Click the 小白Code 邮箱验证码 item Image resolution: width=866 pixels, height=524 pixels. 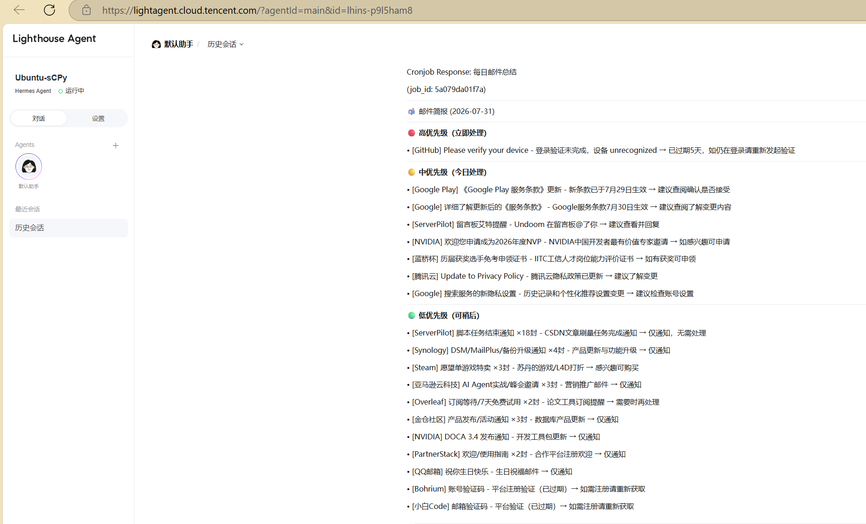pos(521,506)
